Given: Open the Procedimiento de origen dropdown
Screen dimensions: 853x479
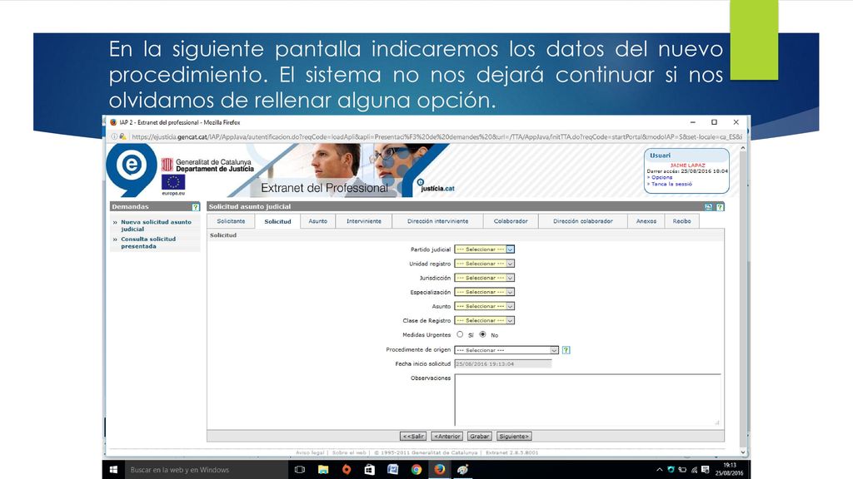Looking at the screenshot, I should point(506,350).
